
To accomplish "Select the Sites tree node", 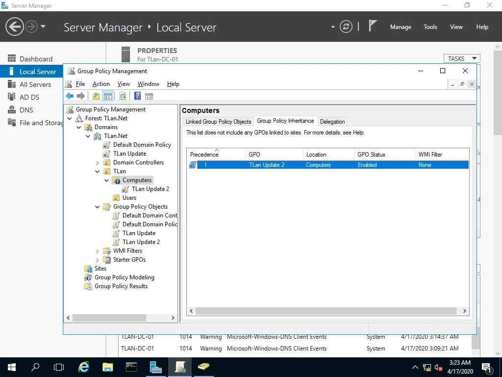I will (100, 269).
